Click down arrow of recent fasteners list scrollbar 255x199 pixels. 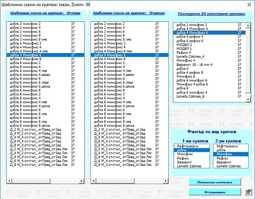click(x=248, y=99)
